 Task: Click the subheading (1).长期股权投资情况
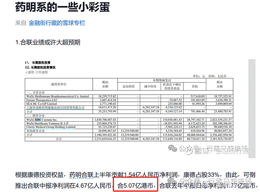click(x=40, y=68)
